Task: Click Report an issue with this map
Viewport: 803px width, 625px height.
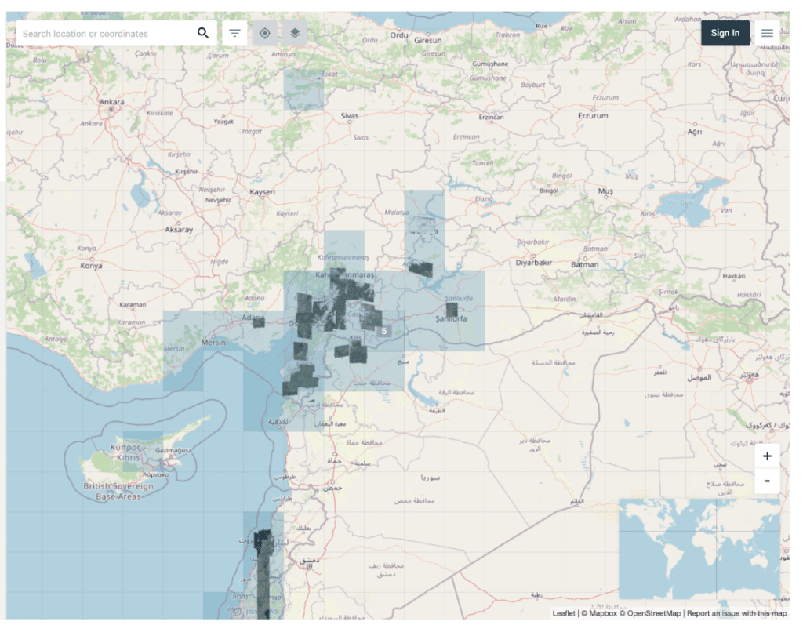Action: click(736, 613)
